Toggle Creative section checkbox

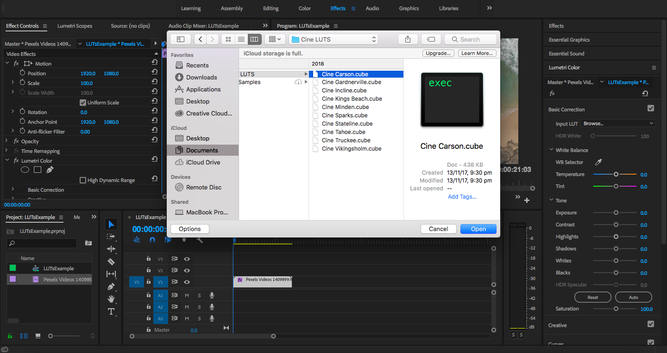click(651, 324)
